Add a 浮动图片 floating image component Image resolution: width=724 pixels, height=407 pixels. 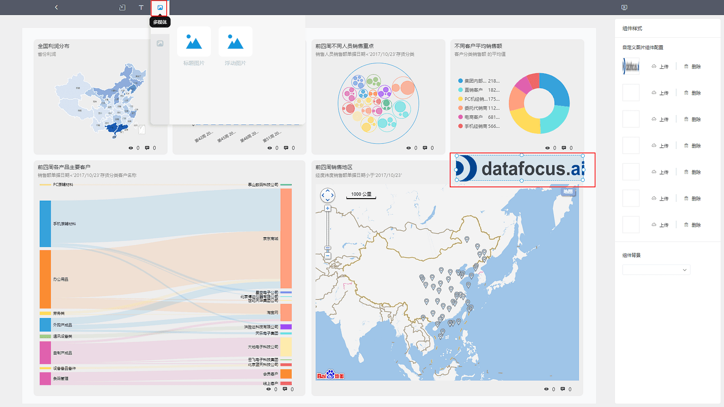(x=236, y=46)
